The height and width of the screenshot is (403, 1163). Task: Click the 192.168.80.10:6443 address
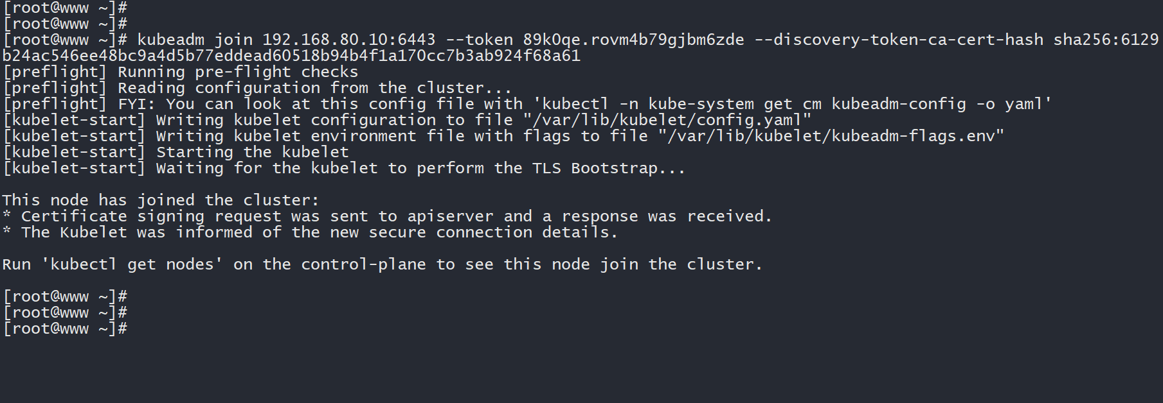point(348,40)
